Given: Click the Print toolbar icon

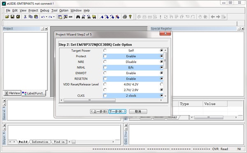Looking at the screenshot, I should click(x=125, y=16).
